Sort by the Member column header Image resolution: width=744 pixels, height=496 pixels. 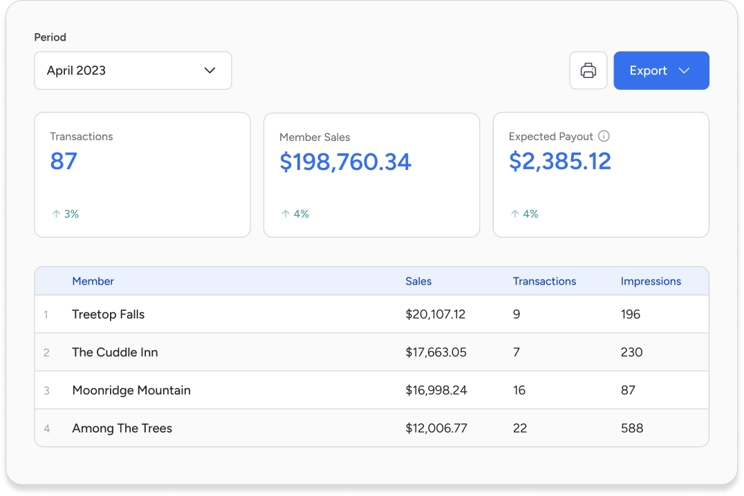click(x=93, y=281)
